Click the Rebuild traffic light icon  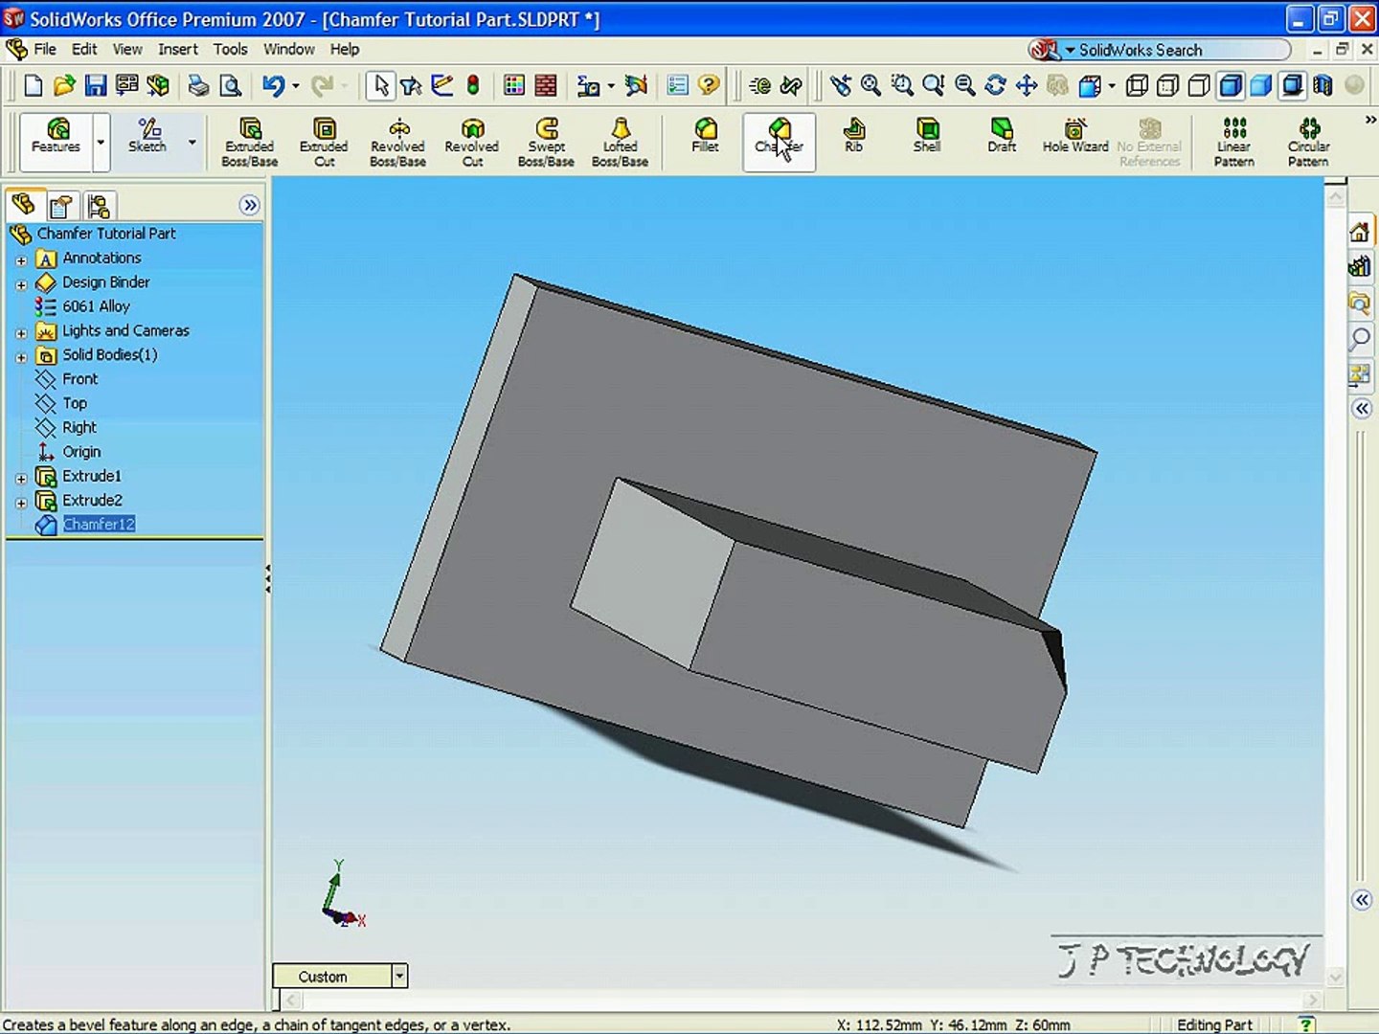click(x=473, y=86)
